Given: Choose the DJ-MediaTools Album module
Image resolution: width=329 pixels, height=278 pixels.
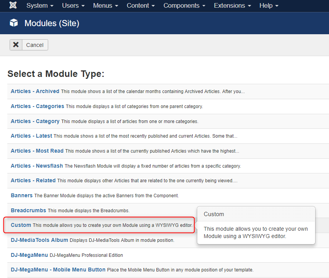Looking at the screenshot, I should tap(39, 240).
